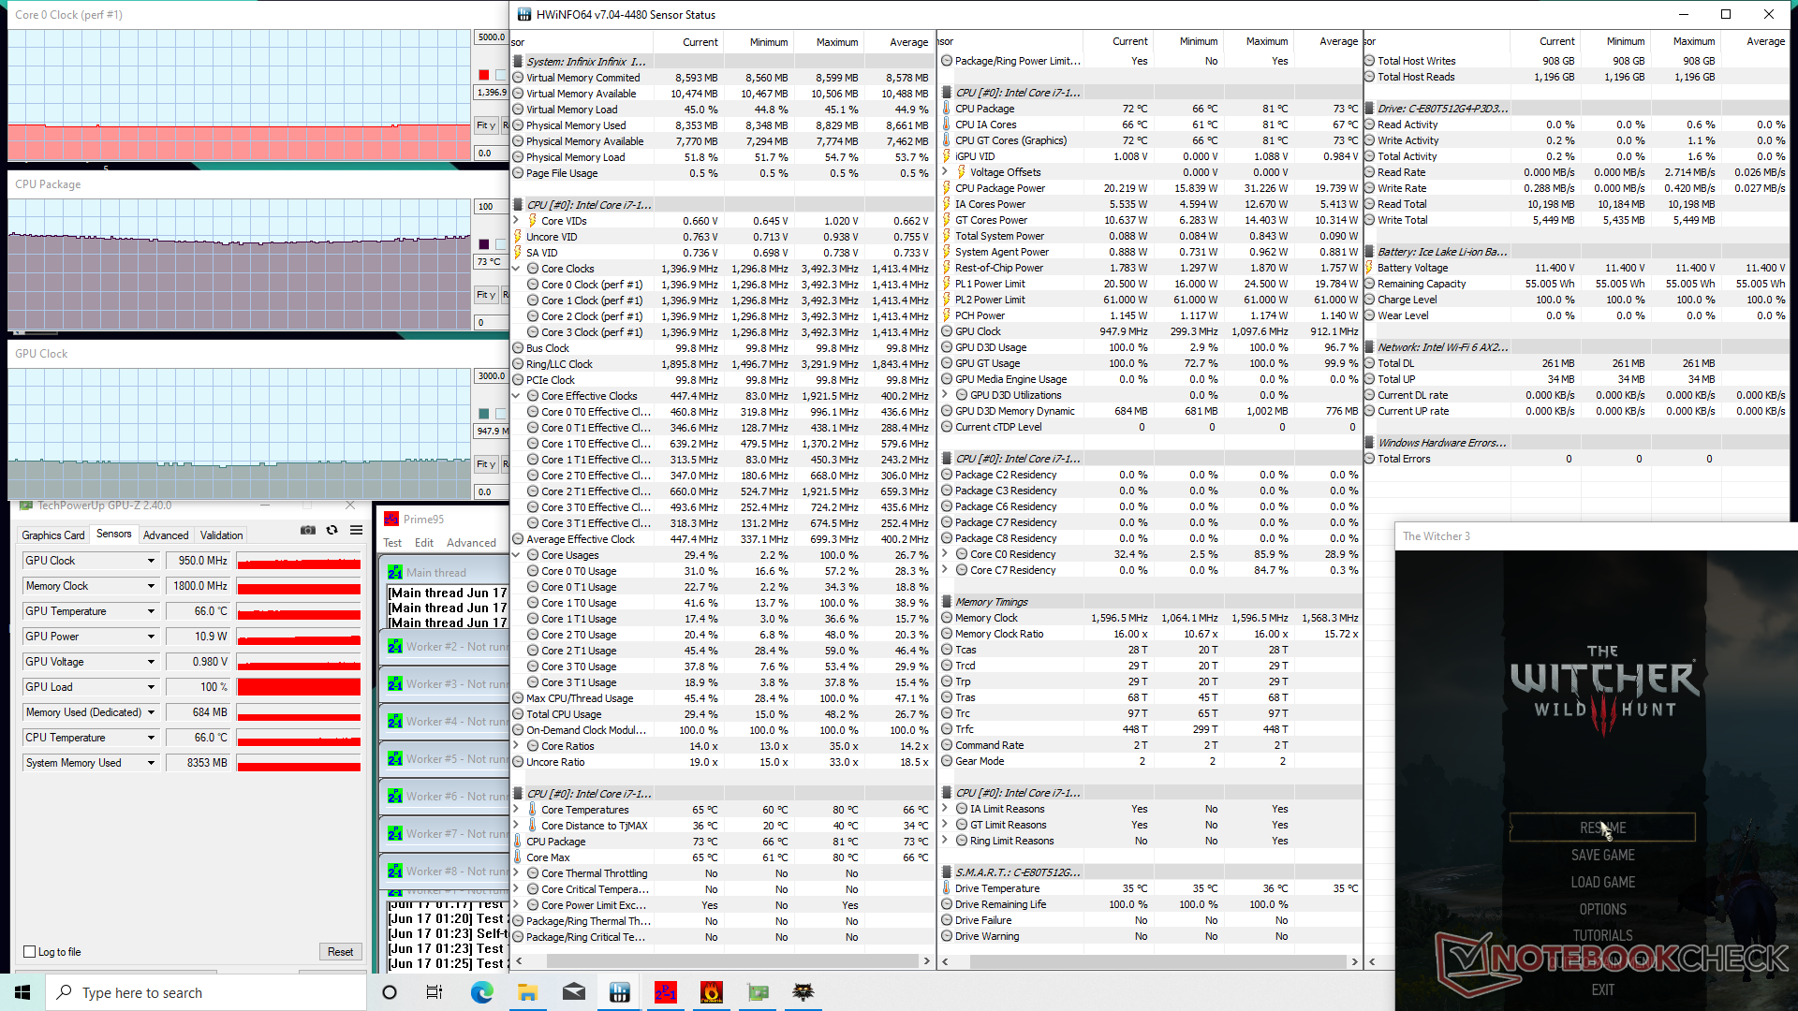
Task: Expand the IA Limit Reasons group
Action: (946, 809)
